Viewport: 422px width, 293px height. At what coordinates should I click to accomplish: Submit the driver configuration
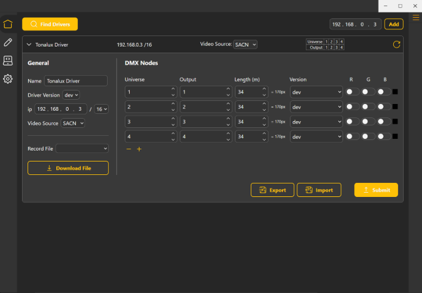[x=376, y=190]
